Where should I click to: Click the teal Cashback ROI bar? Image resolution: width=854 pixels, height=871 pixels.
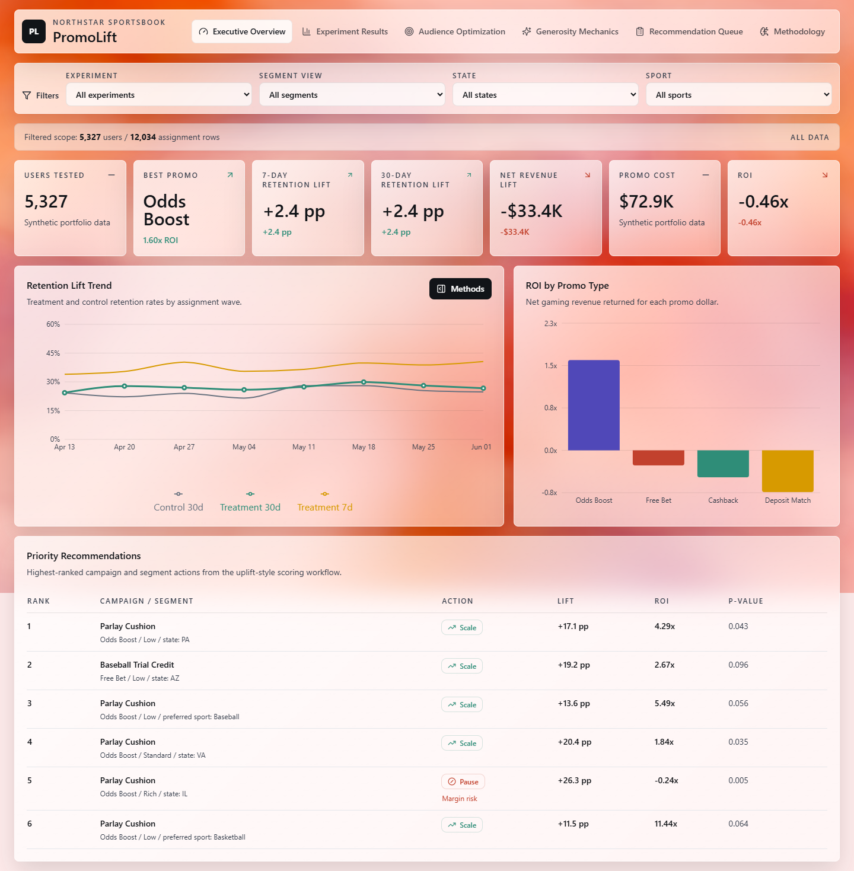coord(723,464)
